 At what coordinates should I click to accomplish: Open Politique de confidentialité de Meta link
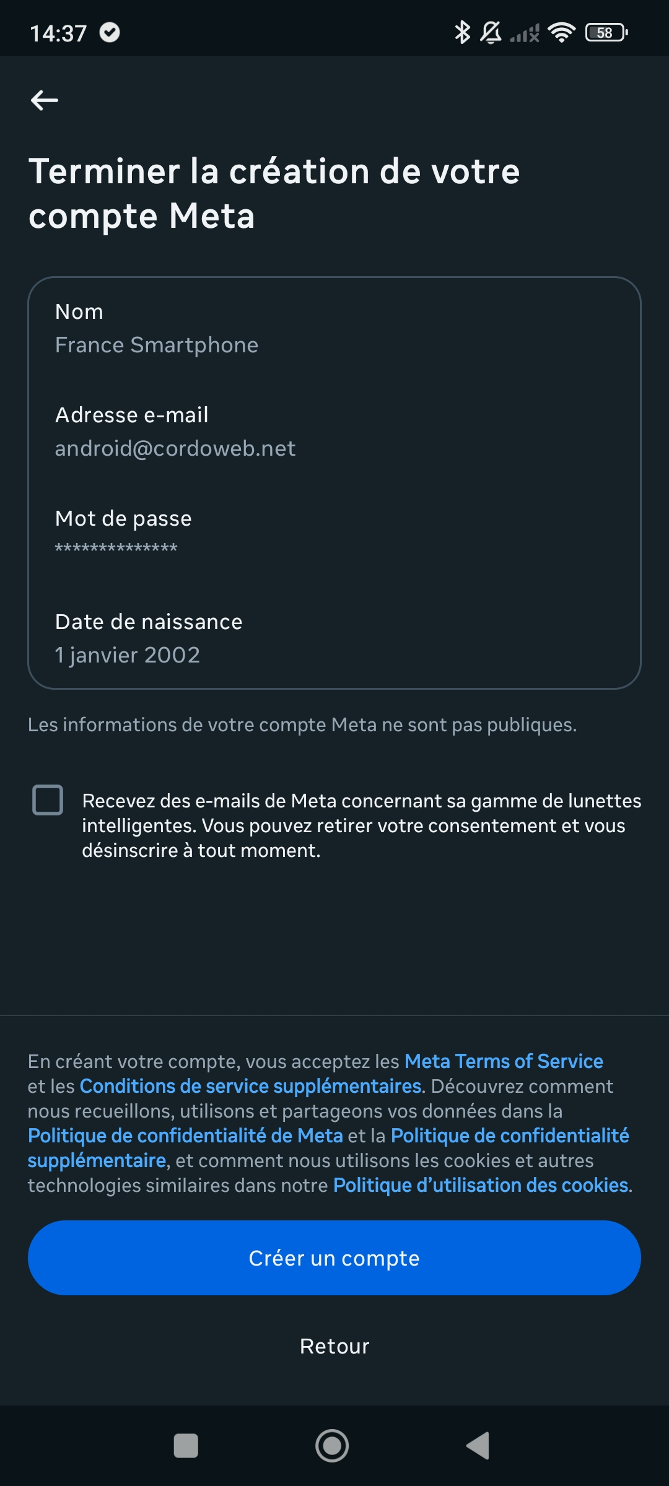[x=185, y=1136]
